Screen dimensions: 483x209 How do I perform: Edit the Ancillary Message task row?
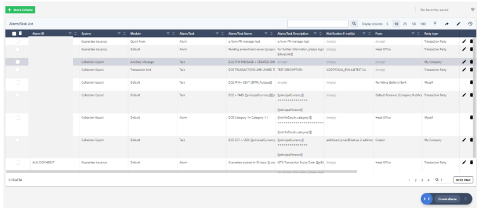click(x=464, y=62)
